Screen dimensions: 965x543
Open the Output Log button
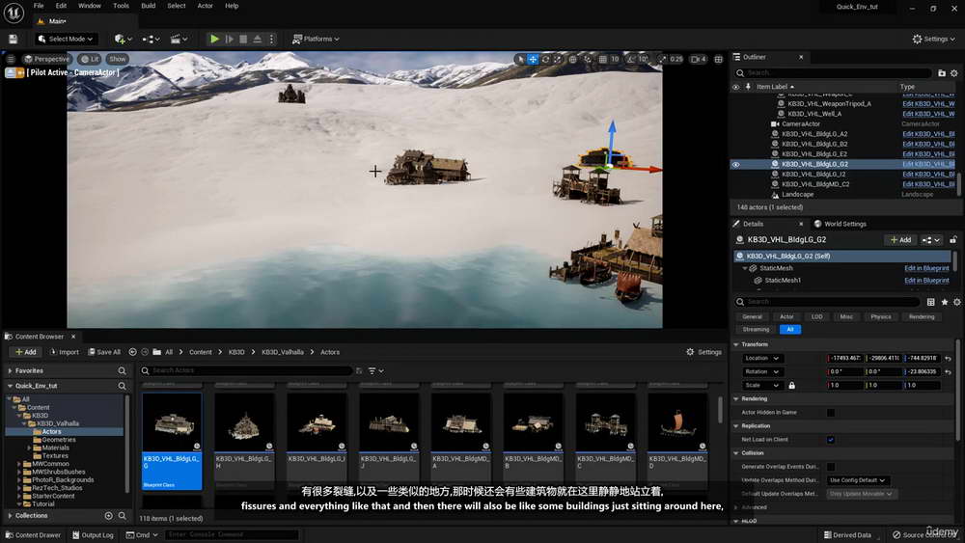tap(93, 535)
